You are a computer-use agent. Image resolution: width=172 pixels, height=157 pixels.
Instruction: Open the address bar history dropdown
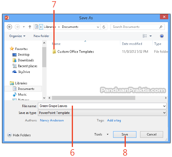point(98,27)
